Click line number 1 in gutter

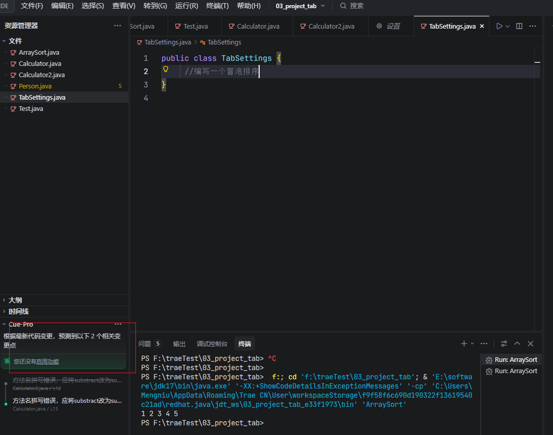146,58
